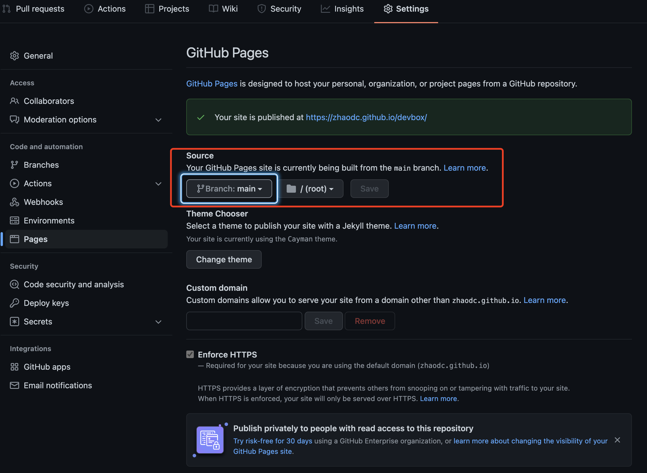Click the Environments server icon
The height and width of the screenshot is (473, 647).
pyautogui.click(x=15, y=221)
